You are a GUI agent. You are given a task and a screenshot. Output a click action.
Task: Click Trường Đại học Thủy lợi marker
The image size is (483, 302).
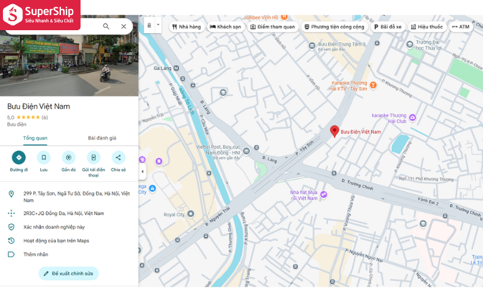click(x=409, y=44)
